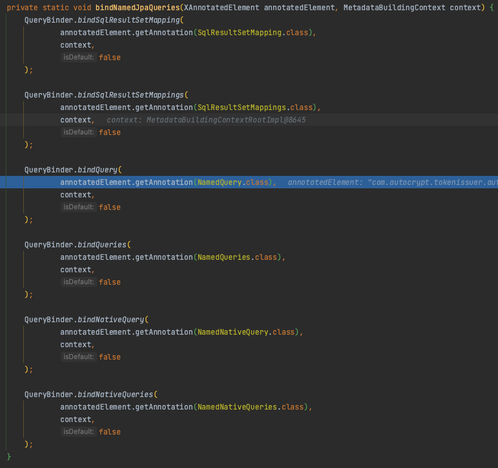Click the final closing brace of the method

click(9, 457)
